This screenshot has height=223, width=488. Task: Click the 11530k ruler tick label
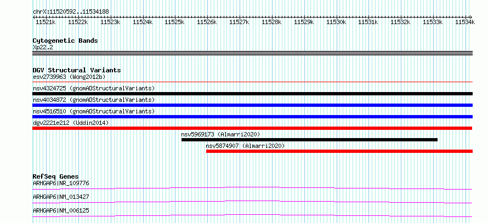(337, 22)
